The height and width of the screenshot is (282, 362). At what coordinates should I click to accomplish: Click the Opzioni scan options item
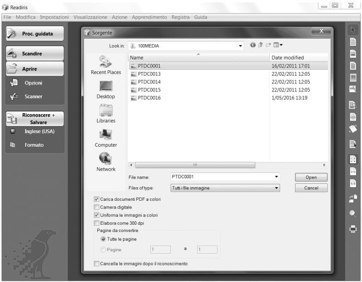(33, 83)
